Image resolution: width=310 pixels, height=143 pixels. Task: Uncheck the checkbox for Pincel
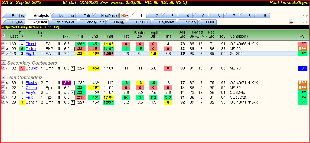(3, 44)
